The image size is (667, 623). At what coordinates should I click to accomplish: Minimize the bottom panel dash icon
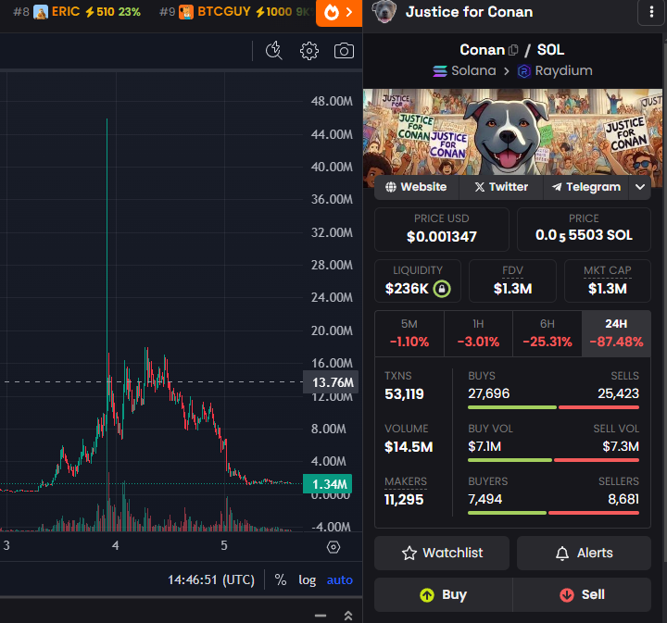point(321,616)
